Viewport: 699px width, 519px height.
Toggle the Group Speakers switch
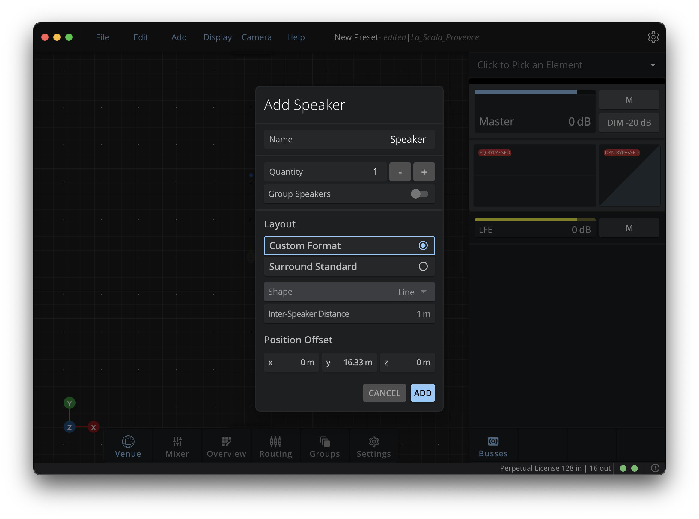point(419,194)
